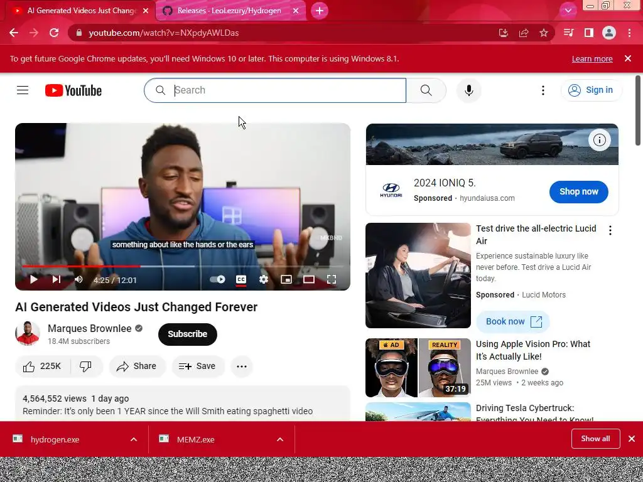Click the forward navigation arrow
The width and height of the screenshot is (643, 482).
(34, 33)
